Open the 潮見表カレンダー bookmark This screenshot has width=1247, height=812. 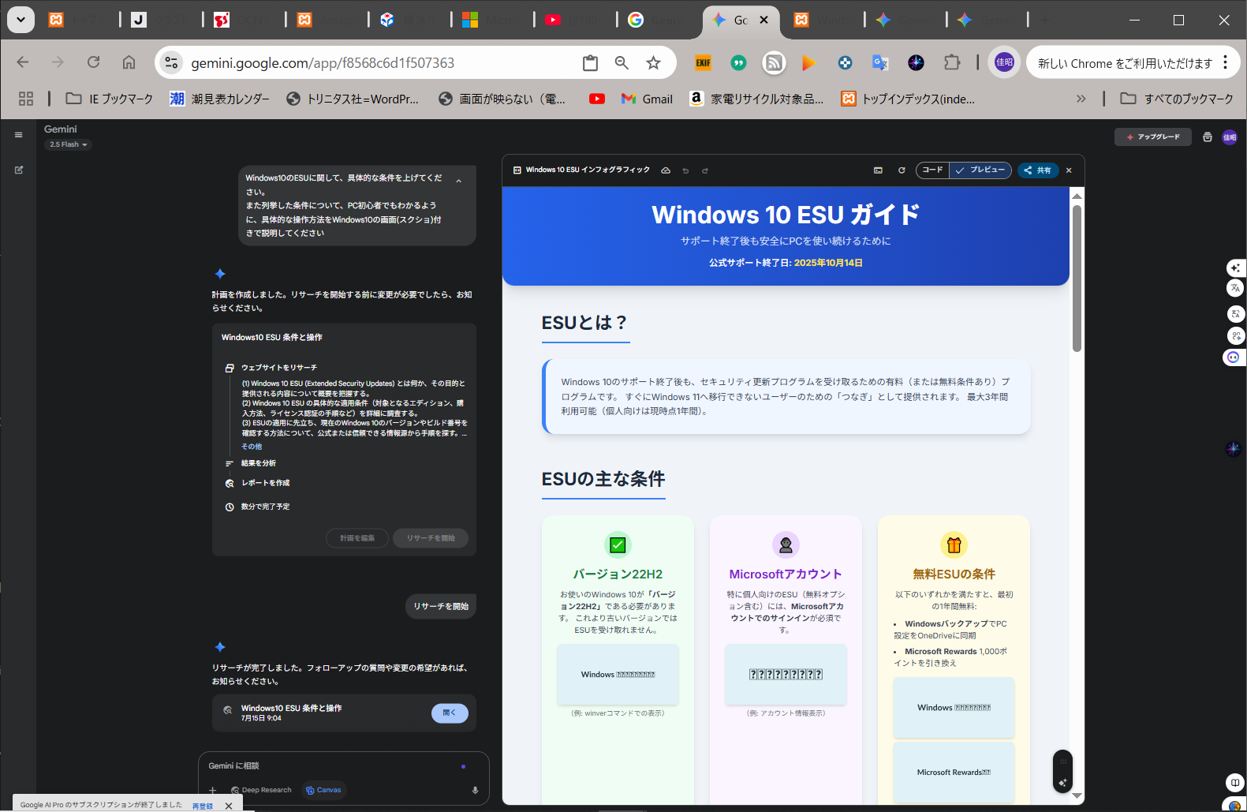pos(220,99)
